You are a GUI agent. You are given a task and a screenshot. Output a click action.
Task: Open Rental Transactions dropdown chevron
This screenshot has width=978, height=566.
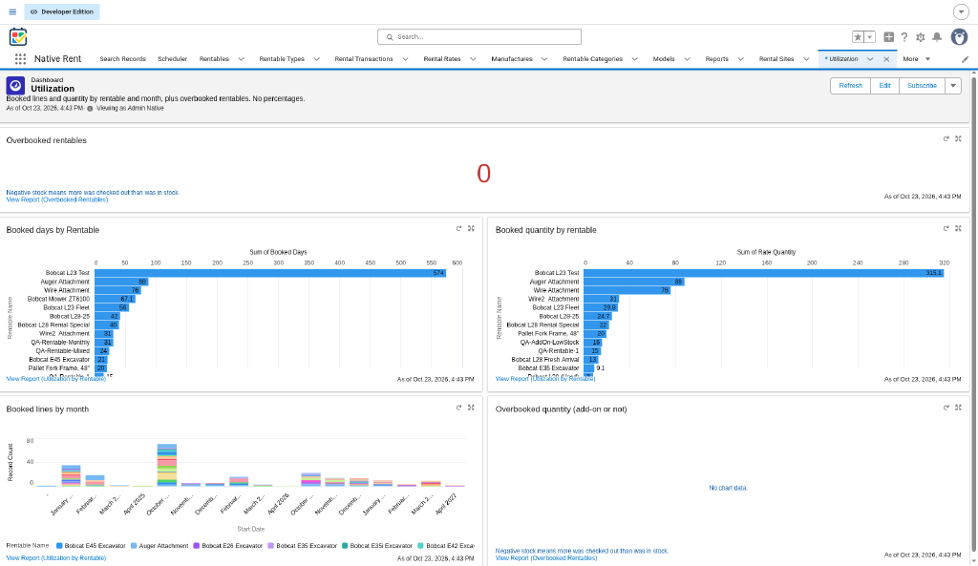click(405, 59)
